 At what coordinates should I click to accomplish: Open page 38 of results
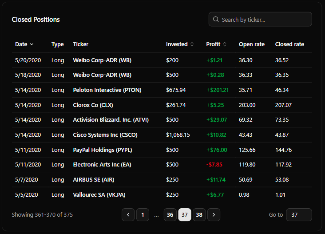click(x=199, y=215)
